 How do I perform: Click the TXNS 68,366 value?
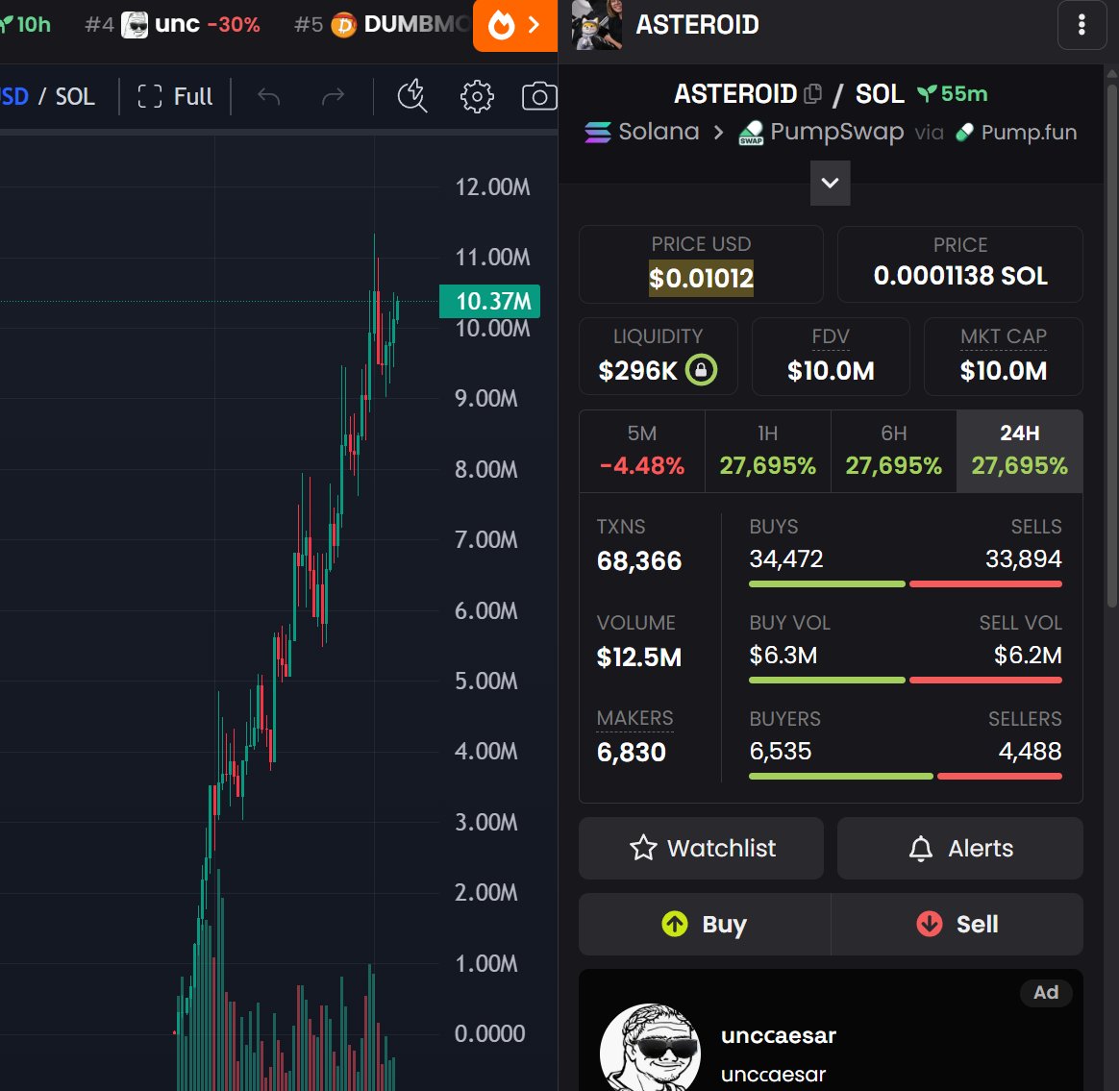[638, 560]
